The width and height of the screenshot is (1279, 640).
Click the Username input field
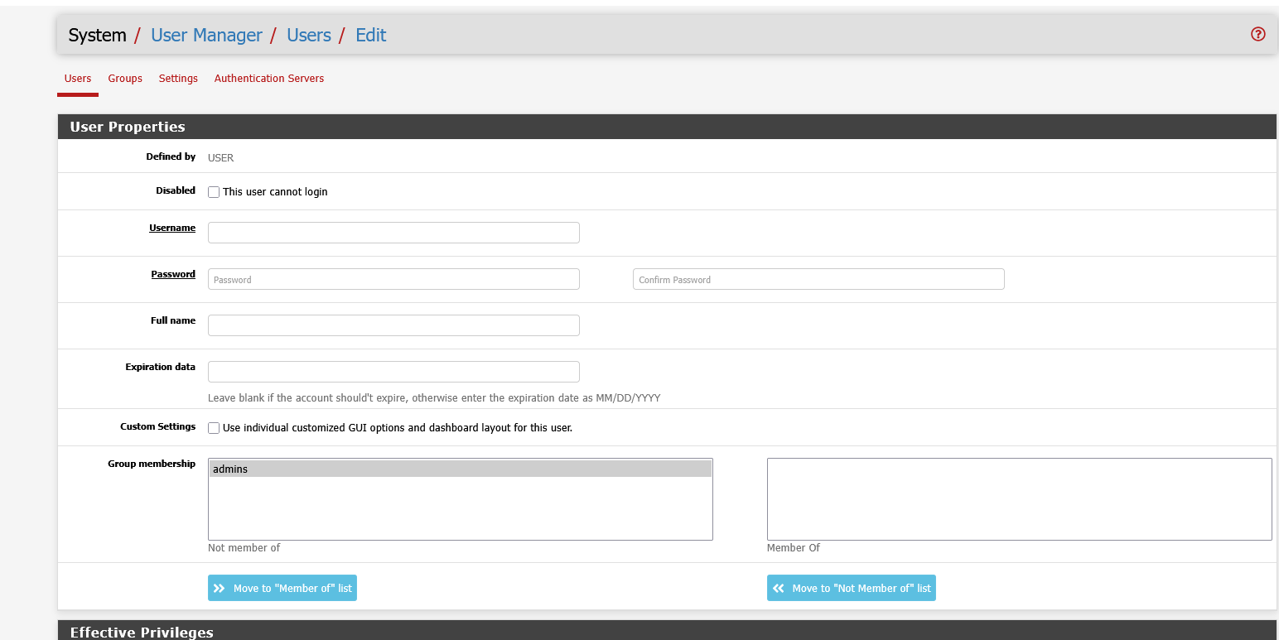393,232
